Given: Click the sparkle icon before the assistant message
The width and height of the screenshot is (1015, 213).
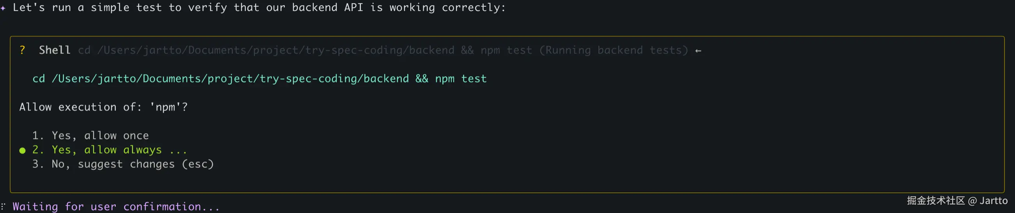Looking at the screenshot, I should point(3,8).
